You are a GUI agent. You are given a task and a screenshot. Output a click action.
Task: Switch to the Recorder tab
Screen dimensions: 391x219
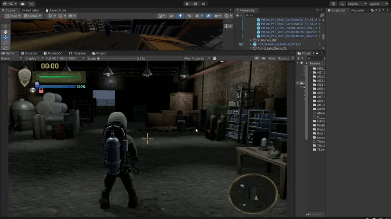[x=358, y=10]
